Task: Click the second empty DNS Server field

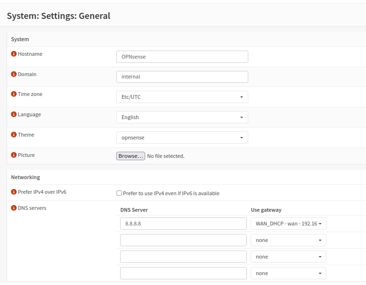Action: point(183,257)
